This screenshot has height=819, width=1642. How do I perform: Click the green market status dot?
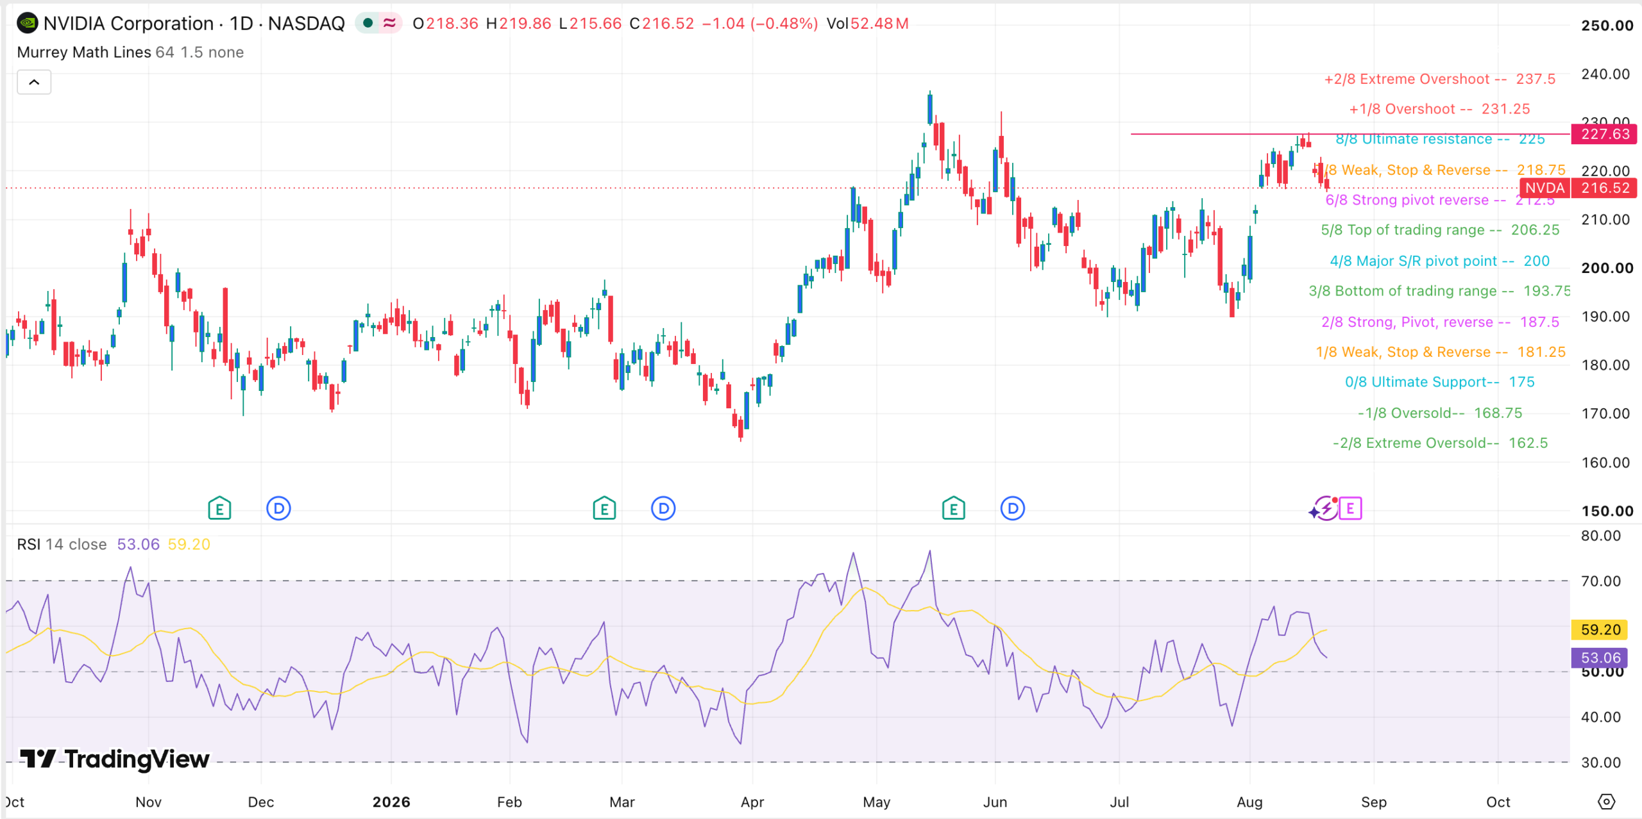[368, 23]
